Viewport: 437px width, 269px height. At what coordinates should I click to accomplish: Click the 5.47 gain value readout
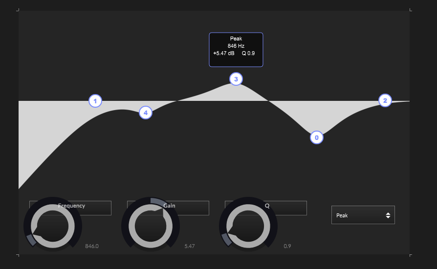click(x=189, y=246)
